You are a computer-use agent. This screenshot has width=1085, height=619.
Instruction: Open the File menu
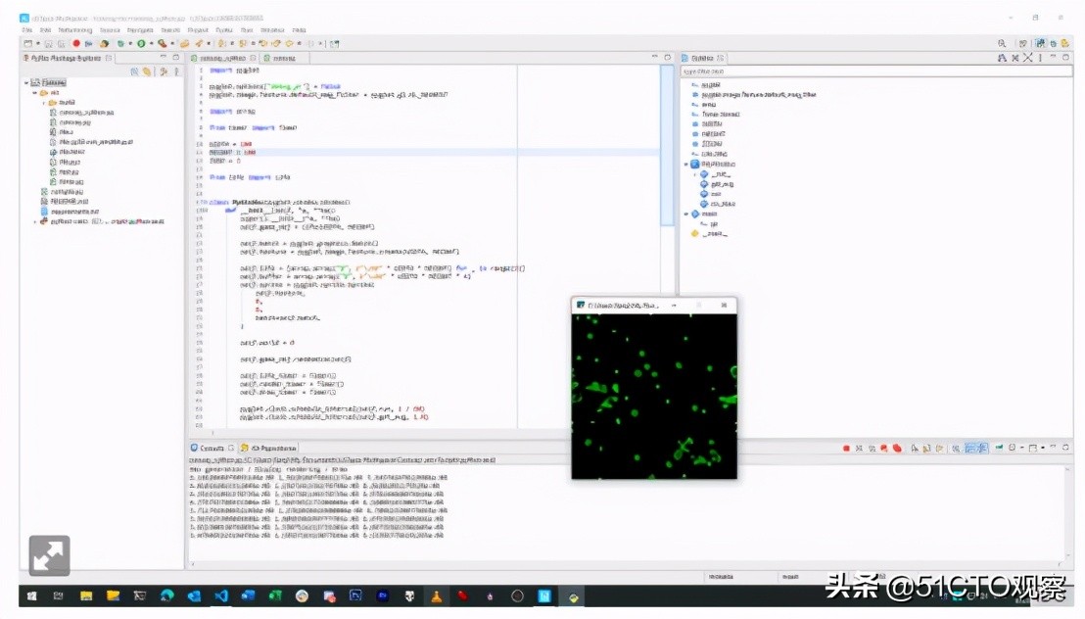pyautogui.click(x=26, y=30)
